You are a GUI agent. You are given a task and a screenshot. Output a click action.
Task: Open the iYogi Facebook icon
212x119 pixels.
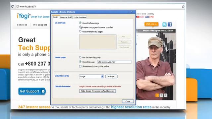(170, 24)
